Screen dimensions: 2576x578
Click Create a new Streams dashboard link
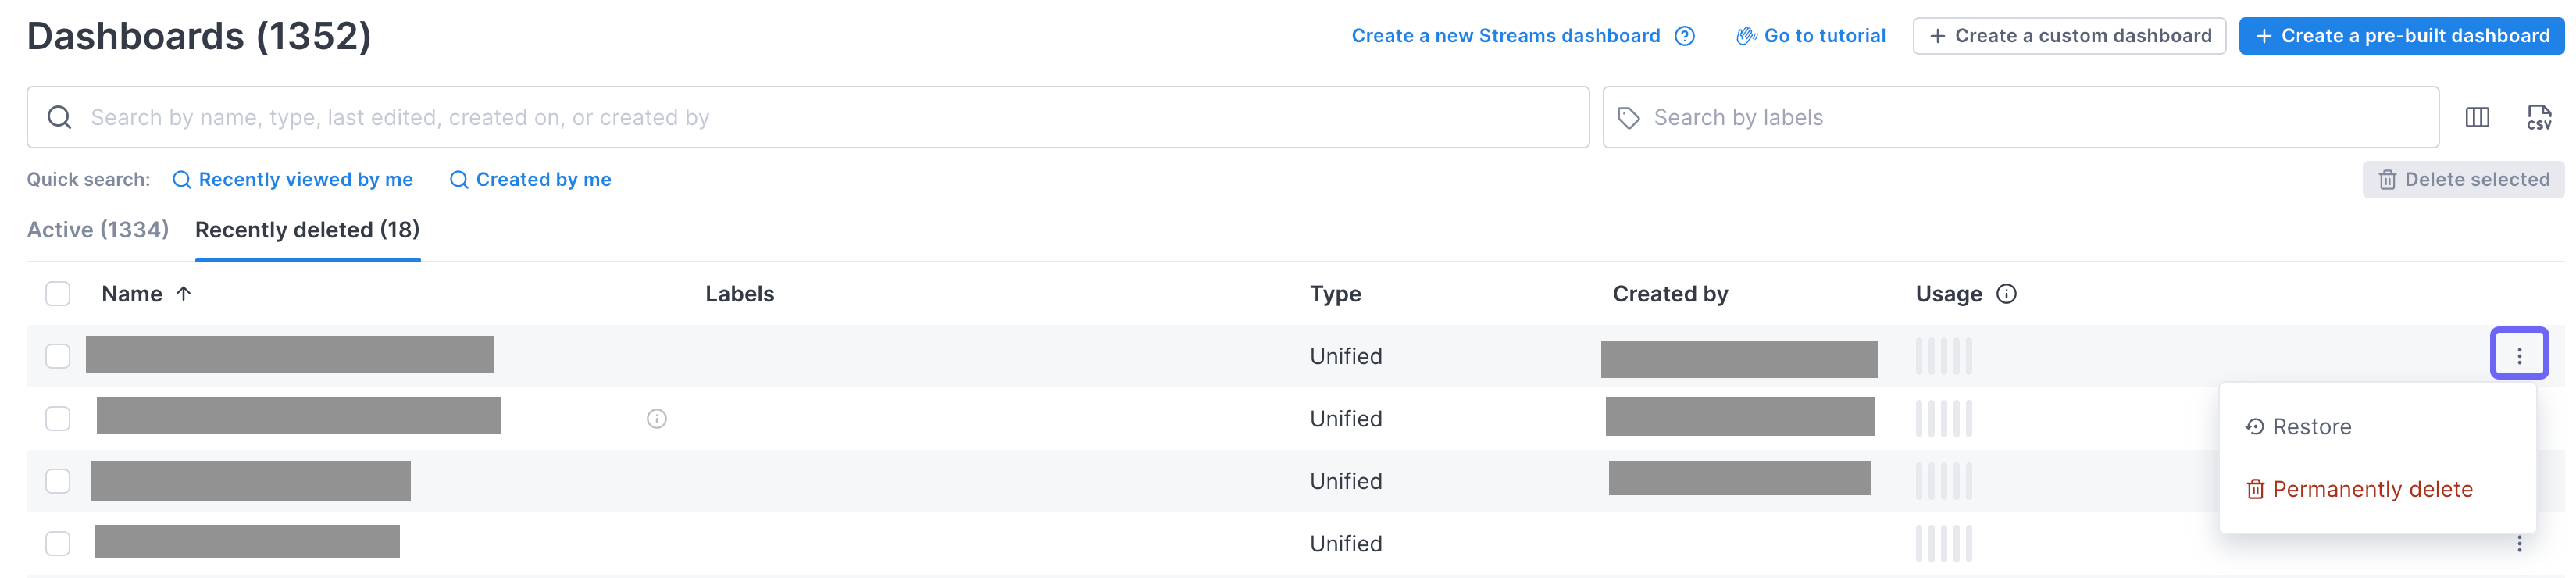(1505, 36)
